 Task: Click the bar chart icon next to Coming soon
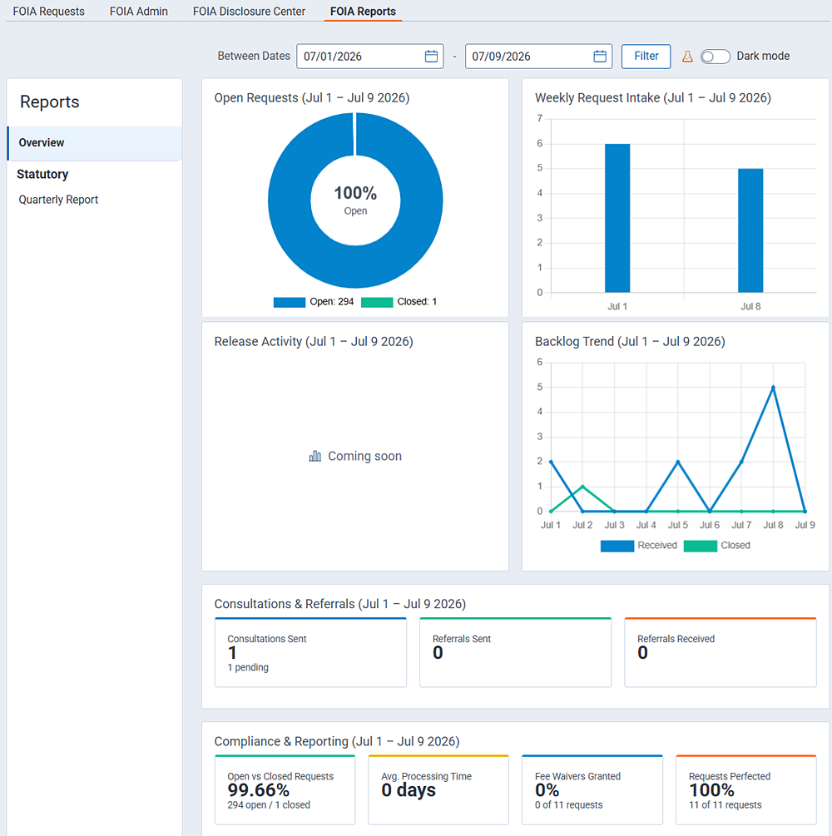314,456
